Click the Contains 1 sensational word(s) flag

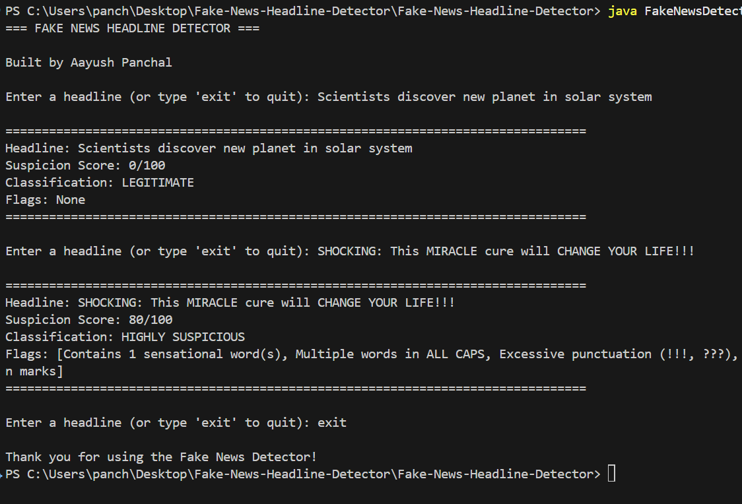(x=175, y=354)
